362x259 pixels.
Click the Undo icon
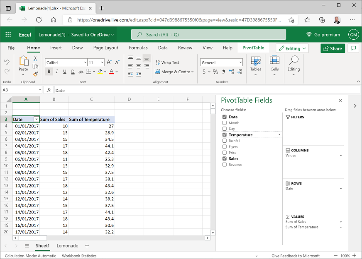[8, 62]
